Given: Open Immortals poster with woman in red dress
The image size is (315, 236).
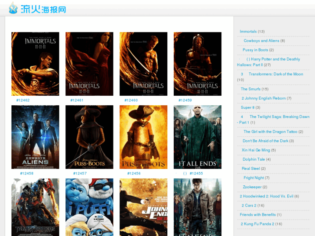Looking at the screenshot, I should (x=89, y=64).
